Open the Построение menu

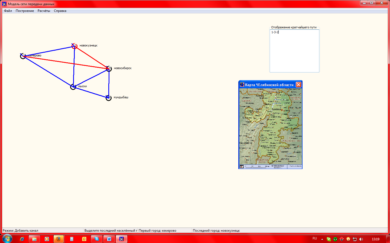(x=25, y=11)
